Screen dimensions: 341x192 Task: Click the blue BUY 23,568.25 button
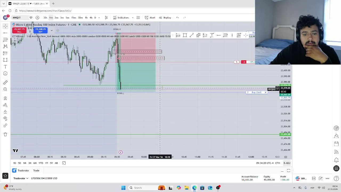point(40,30)
